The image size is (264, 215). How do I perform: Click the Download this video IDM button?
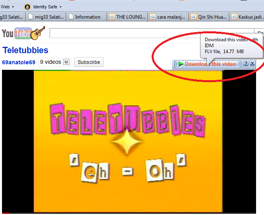(x=208, y=64)
